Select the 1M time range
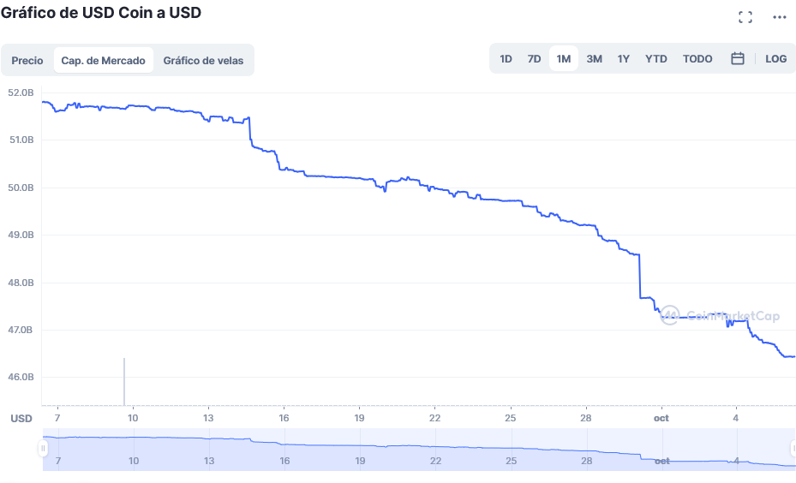 click(x=563, y=59)
